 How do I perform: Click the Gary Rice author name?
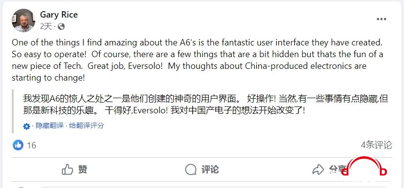click(x=59, y=15)
